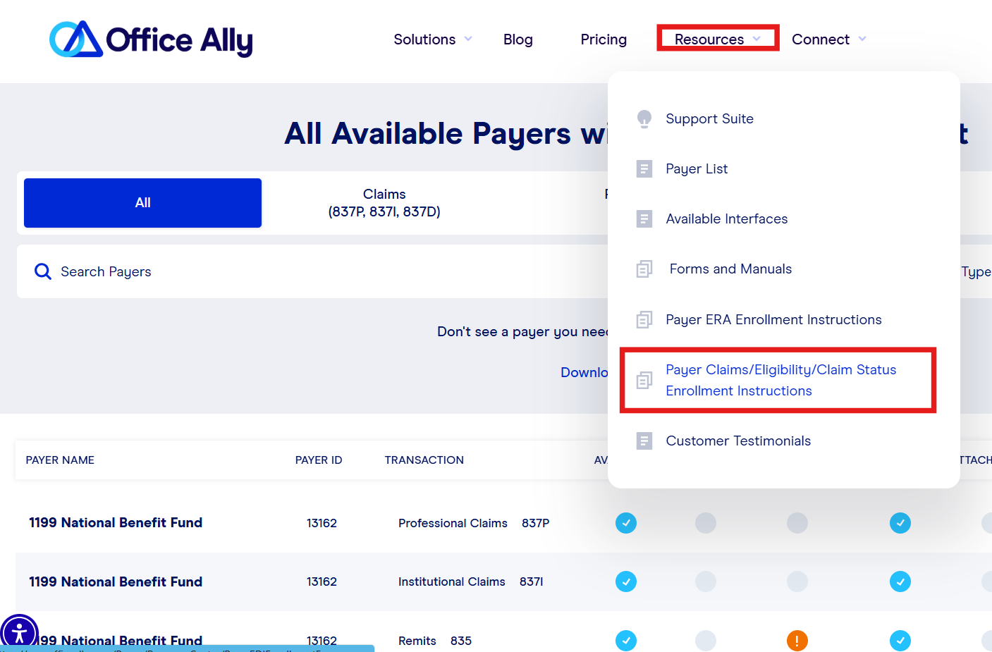The height and width of the screenshot is (652, 992).
Task: Click the first blue checkmark in Remits row
Action: tap(626, 641)
